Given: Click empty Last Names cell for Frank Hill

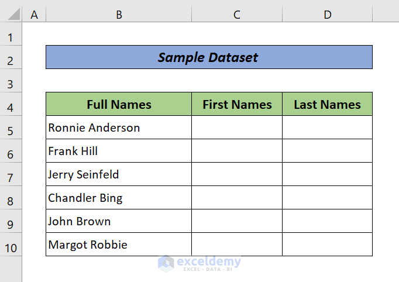Looking at the screenshot, I should tap(327, 151).
